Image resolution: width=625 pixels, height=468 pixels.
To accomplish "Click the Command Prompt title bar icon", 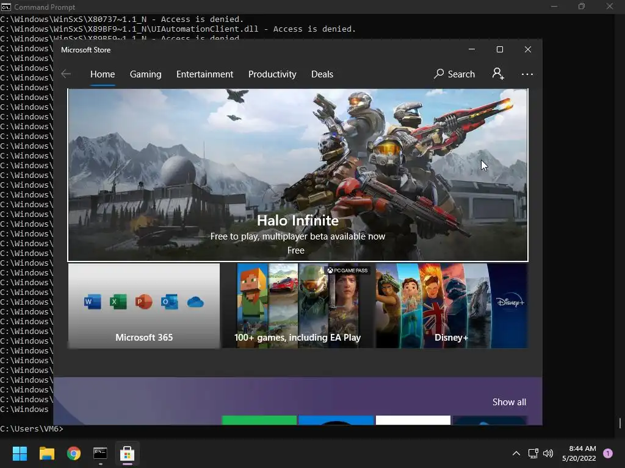I will (6, 7).
